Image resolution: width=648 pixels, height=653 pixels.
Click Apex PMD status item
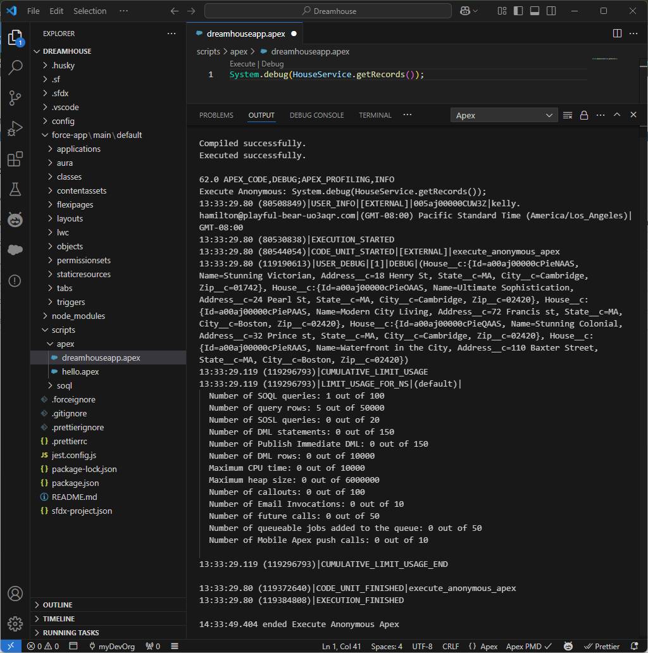click(528, 646)
